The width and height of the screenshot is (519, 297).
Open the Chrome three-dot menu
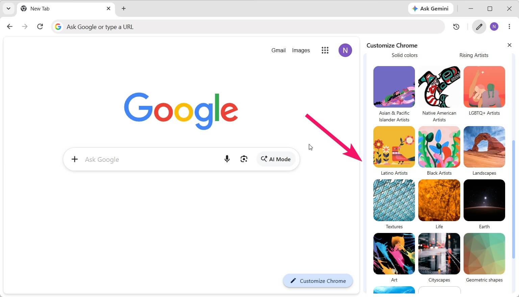tap(509, 27)
